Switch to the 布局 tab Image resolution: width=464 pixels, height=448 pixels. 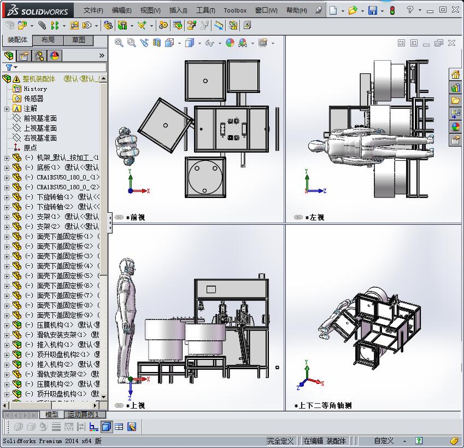(48, 40)
